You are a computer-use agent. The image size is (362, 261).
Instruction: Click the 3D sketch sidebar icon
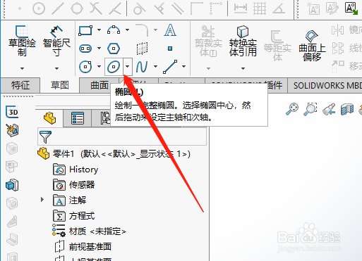12,112
